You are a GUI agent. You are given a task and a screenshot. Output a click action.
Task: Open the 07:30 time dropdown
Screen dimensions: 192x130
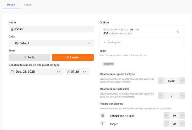77,72
